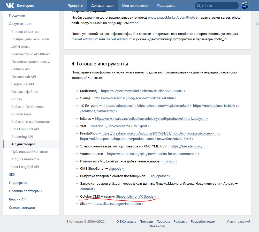The image size is (259, 232).
Task: Open wordpress.org vkmarket-for-woocommerce link
Action: (152, 154)
